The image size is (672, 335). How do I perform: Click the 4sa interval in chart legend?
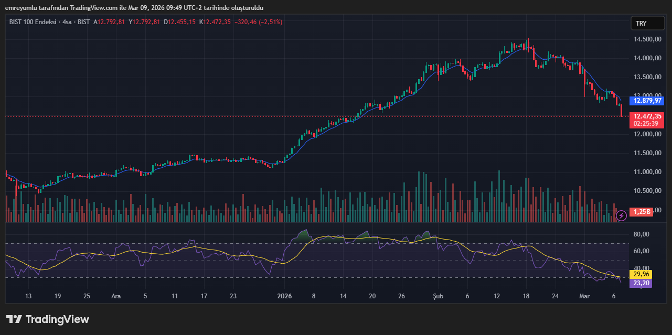coord(67,22)
